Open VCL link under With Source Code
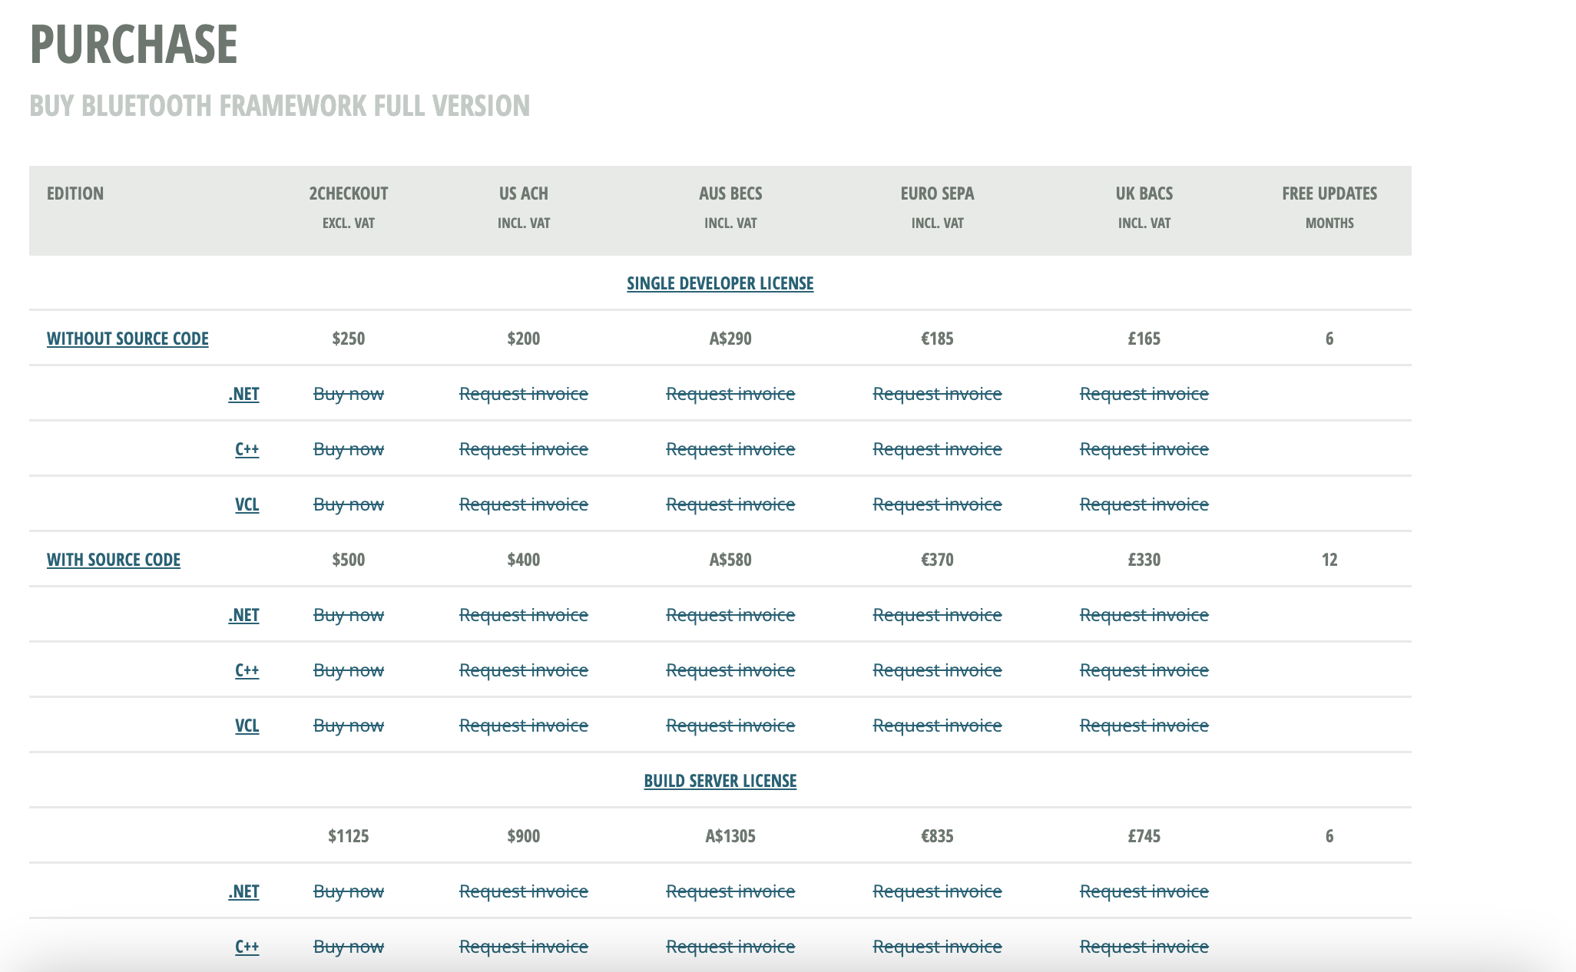Viewport: 1576px width, 972px height. 247,726
